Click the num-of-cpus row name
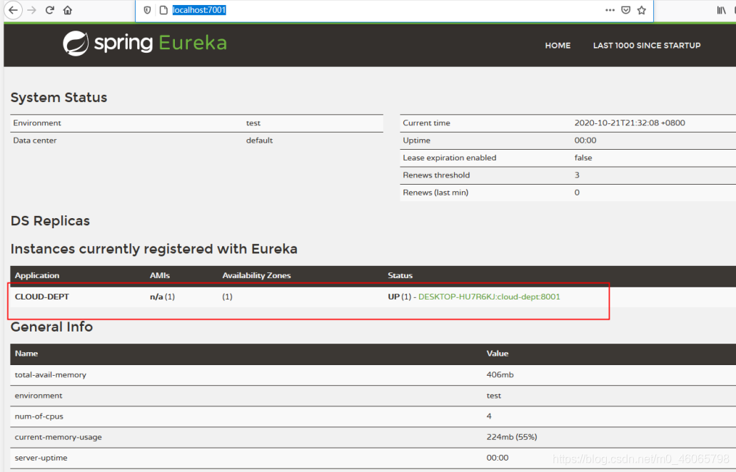The width and height of the screenshot is (736, 472). click(39, 416)
